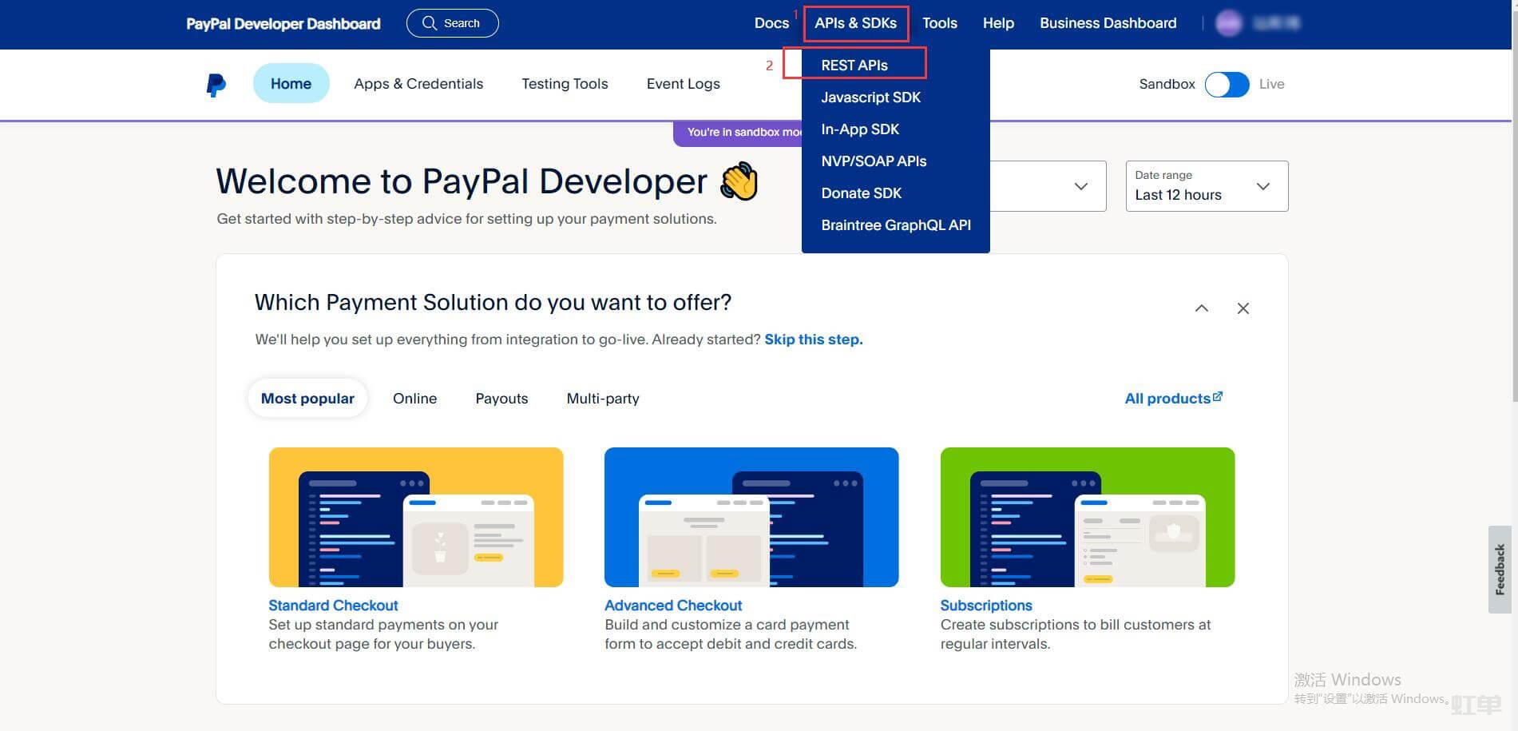Switch to the Home tab
Image resolution: width=1518 pixels, height=731 pixels.
pos(291,83)
